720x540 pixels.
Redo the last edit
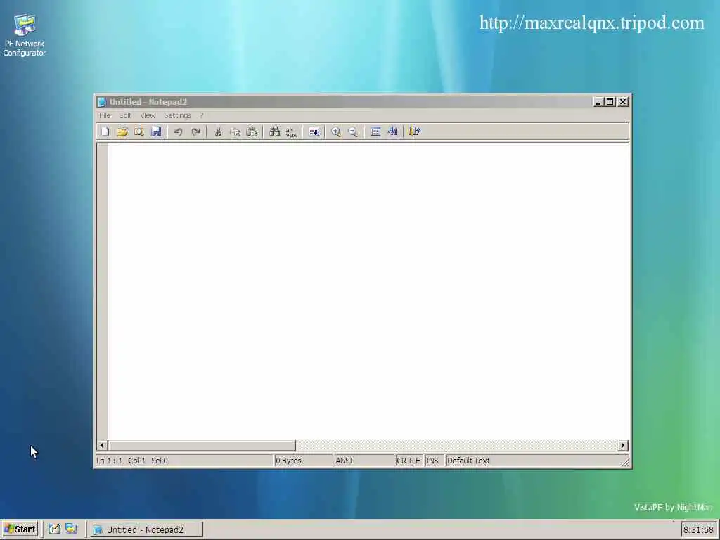(x=195, y=131)
